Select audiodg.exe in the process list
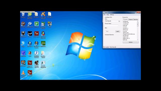The image size is (161, 91). 126,21
